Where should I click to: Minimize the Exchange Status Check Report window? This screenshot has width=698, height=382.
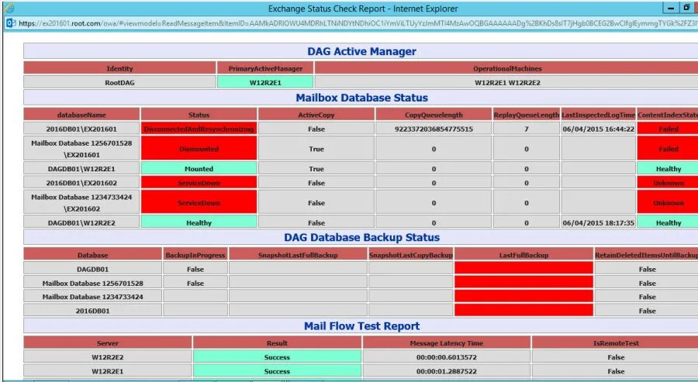(672, 8)
